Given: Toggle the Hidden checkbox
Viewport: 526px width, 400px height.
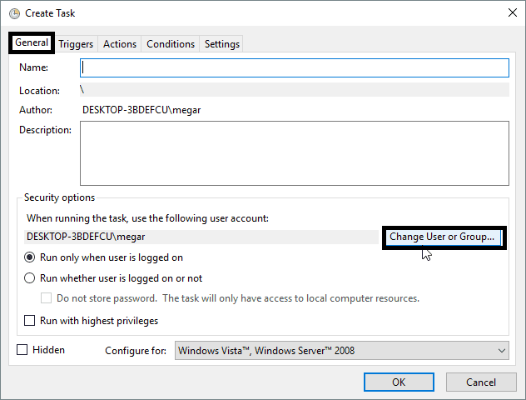Looking at the screenshot, I should (22, 350).
